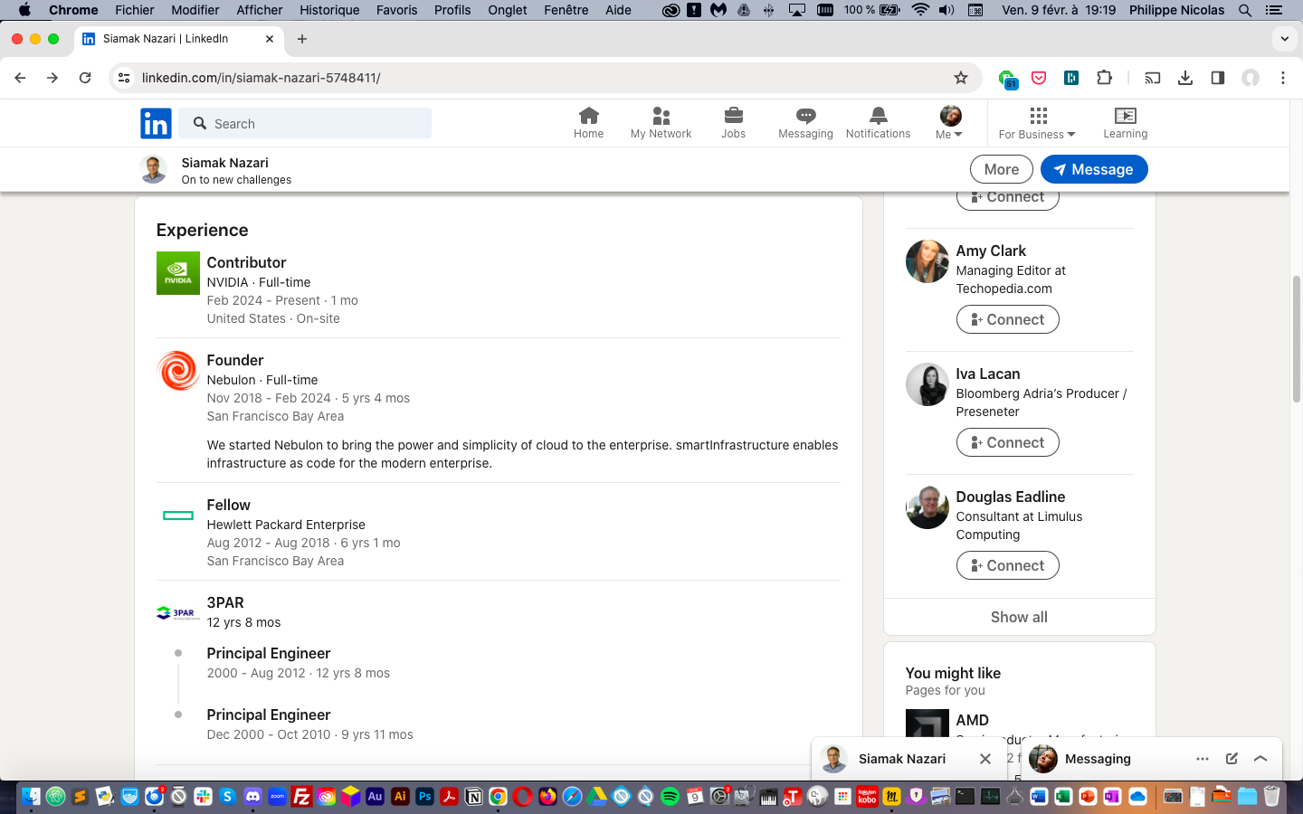Compose a new message in Messaging panel
Viewport: 1303px width, 814px height.
(1232, 759)
